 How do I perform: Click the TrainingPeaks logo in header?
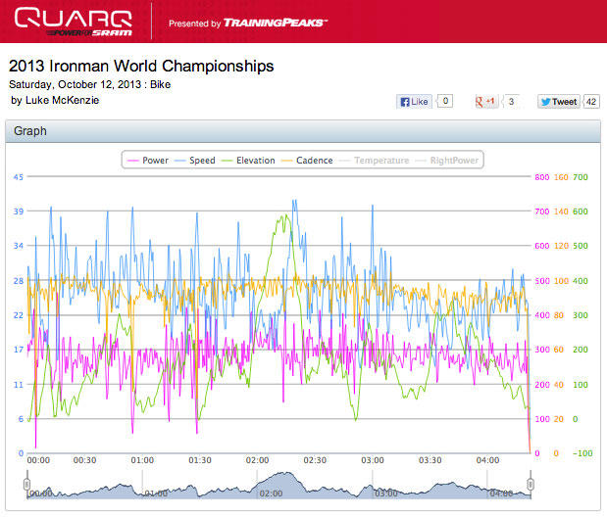[x=277, y=22]
